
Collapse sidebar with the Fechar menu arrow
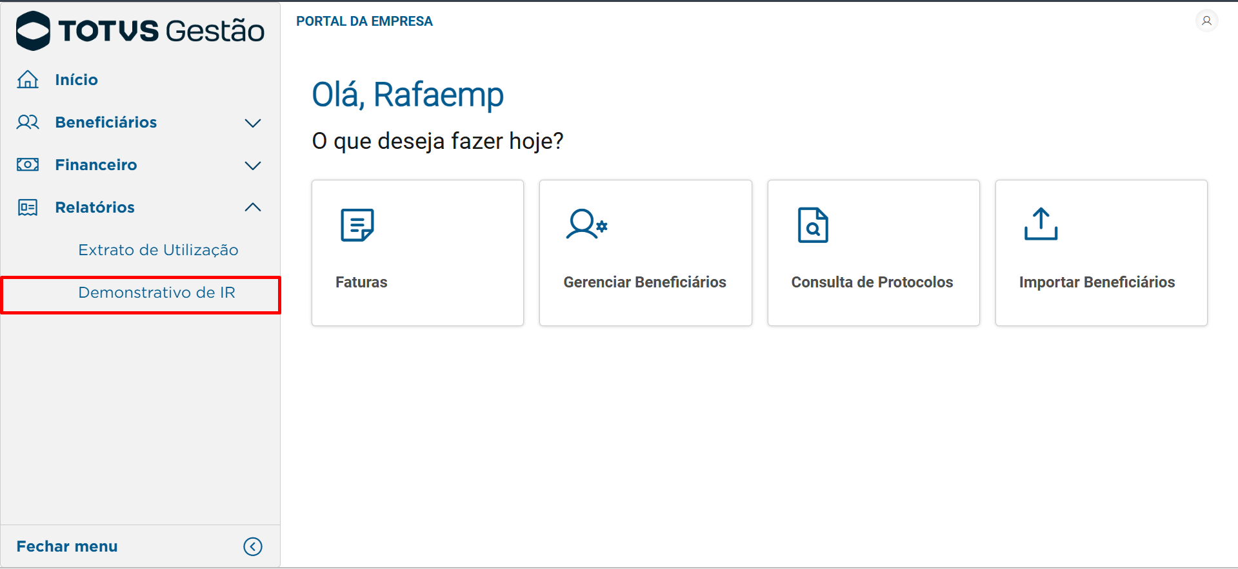click(253, 546)
